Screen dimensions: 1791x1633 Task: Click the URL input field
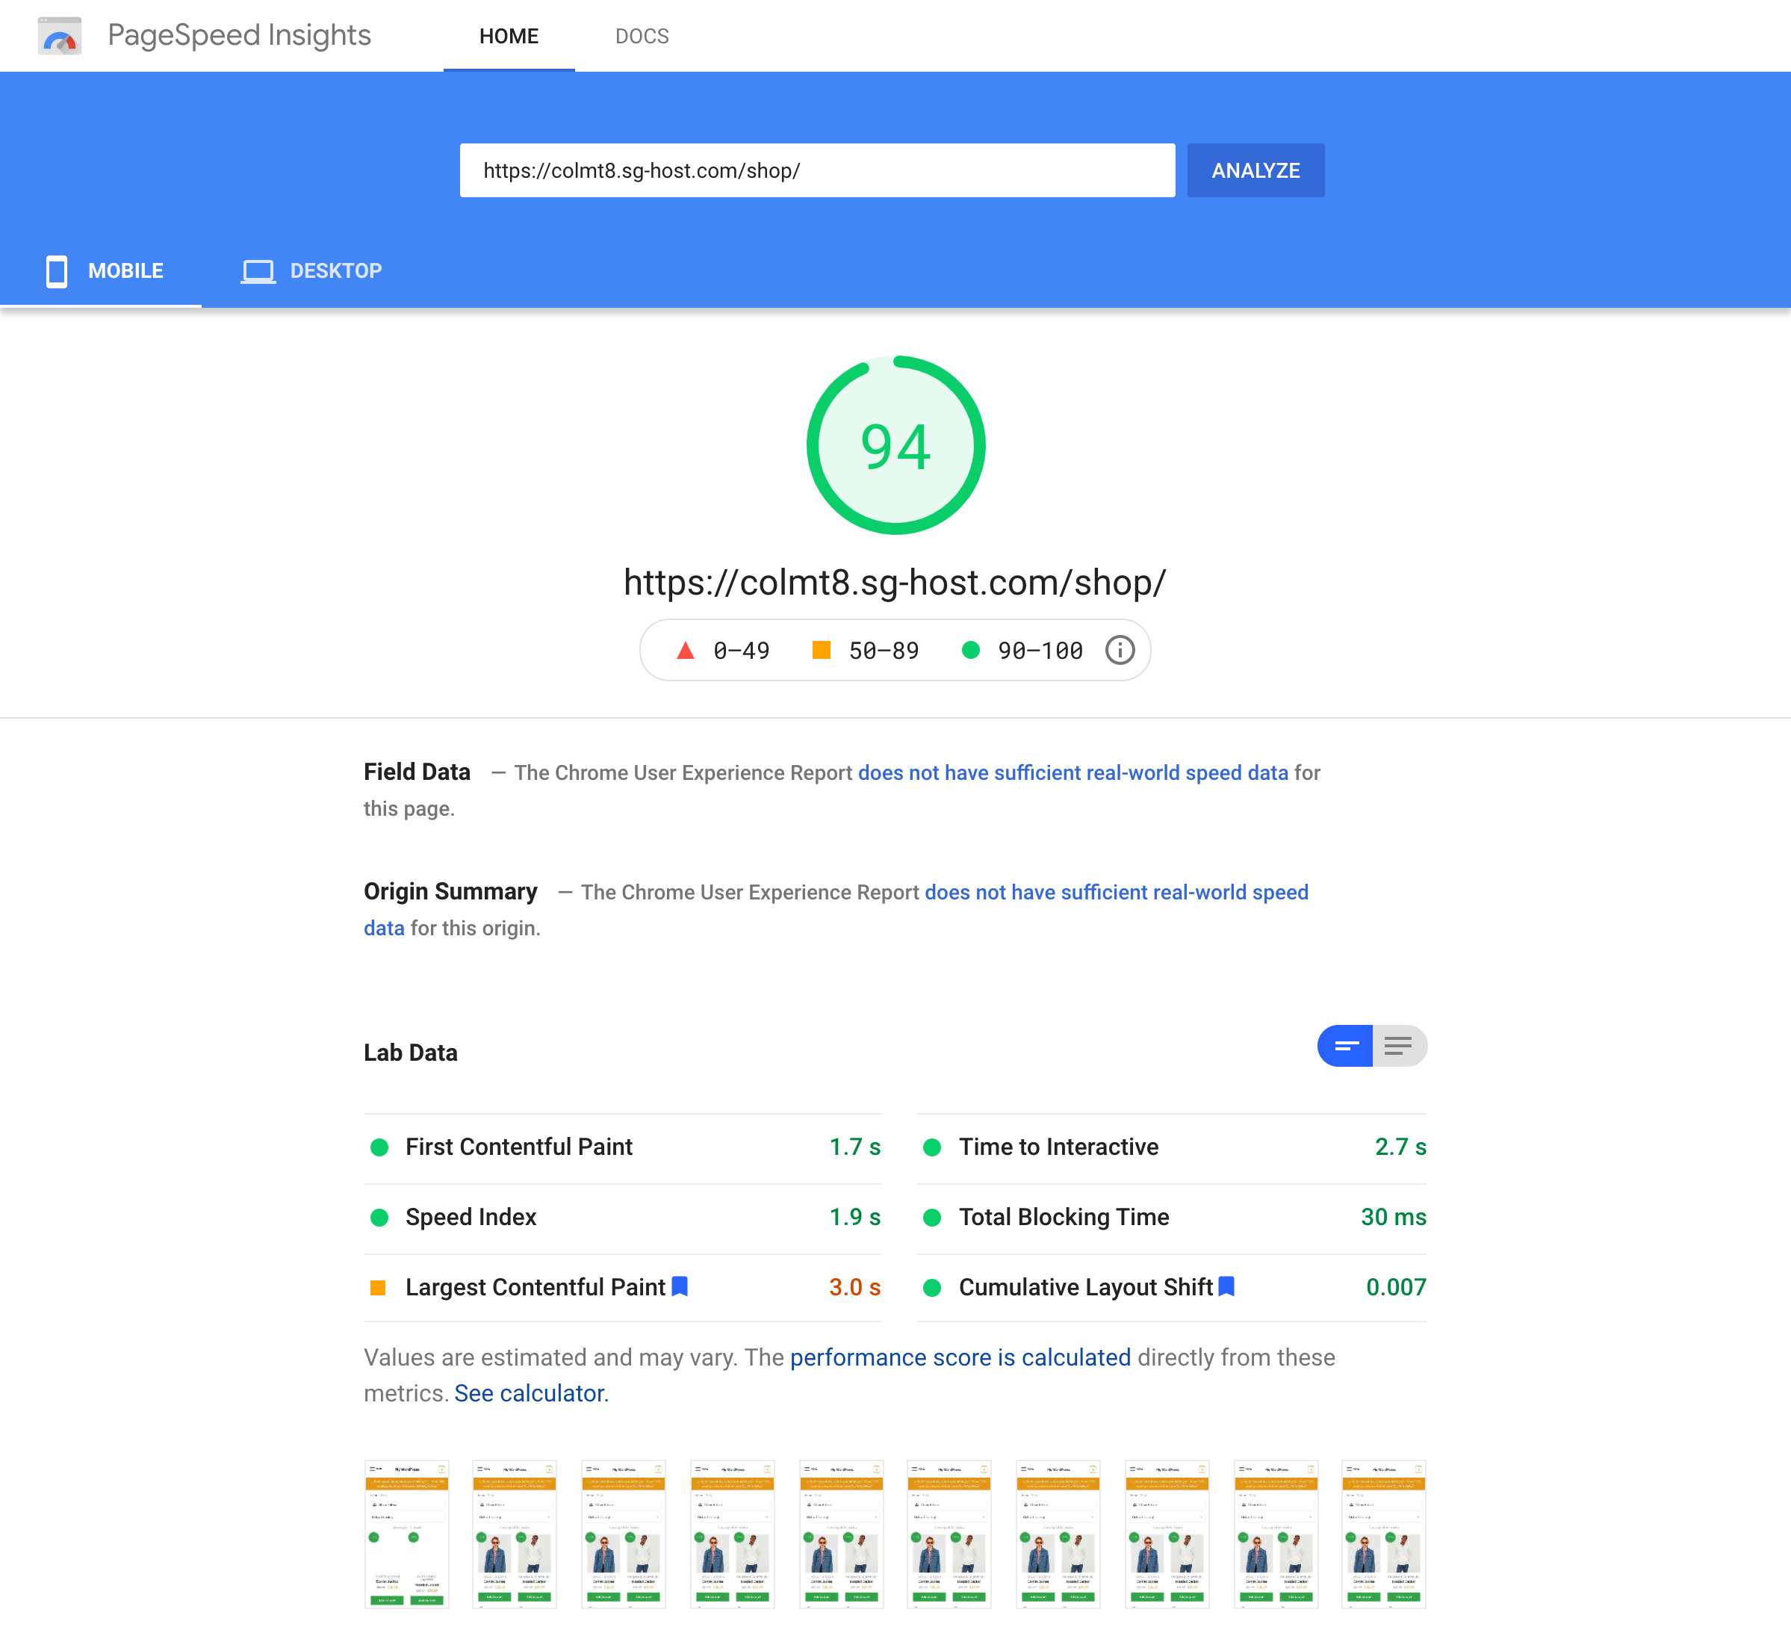(817, 170)
